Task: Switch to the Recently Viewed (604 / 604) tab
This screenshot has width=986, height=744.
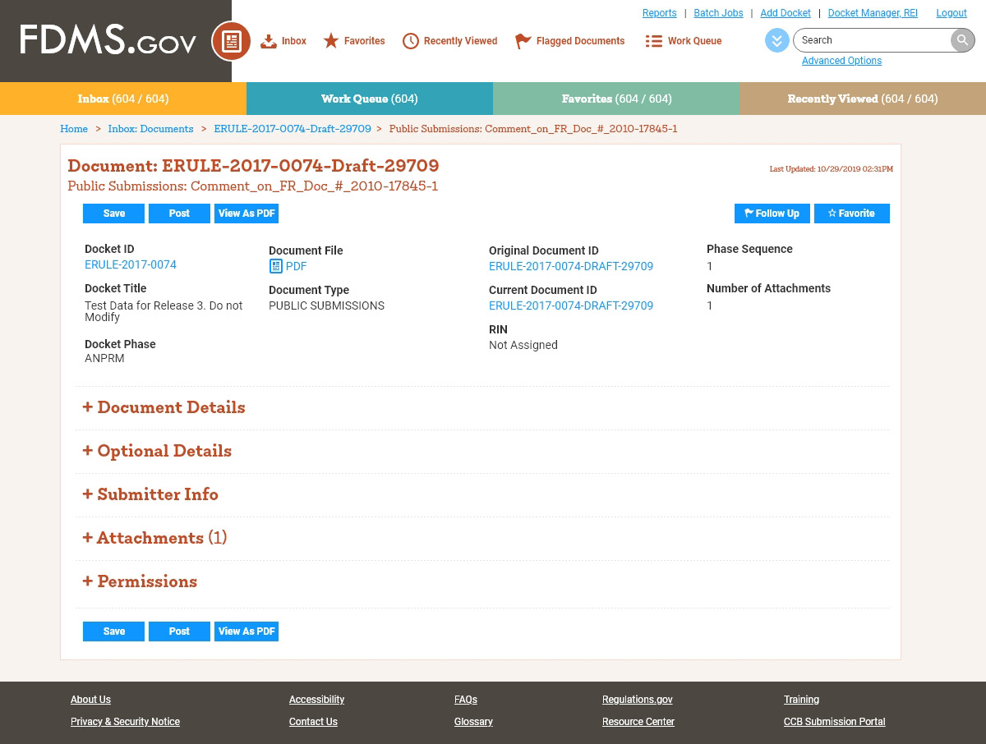Action: (x=863, y=99)
